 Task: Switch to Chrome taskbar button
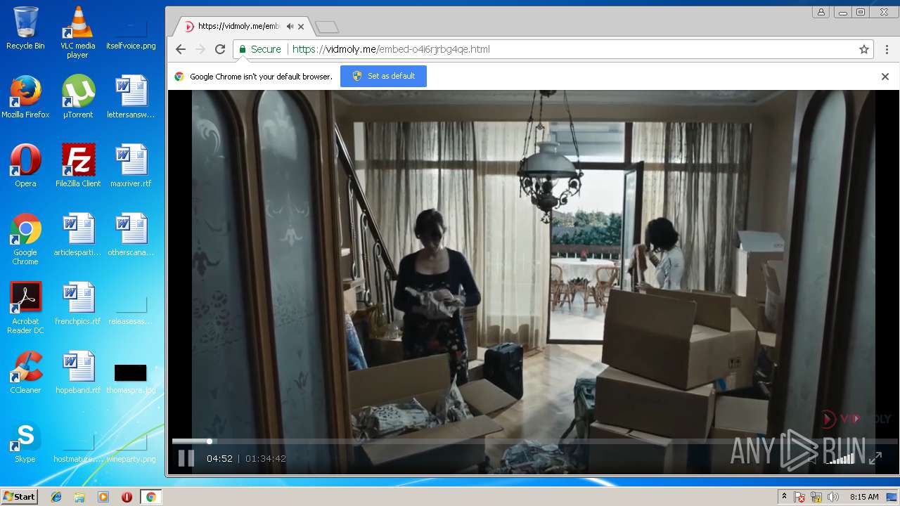coord(150,497)
